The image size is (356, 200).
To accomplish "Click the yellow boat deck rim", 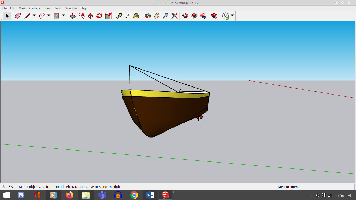I will pyautogui.click(x=162, y=94).
